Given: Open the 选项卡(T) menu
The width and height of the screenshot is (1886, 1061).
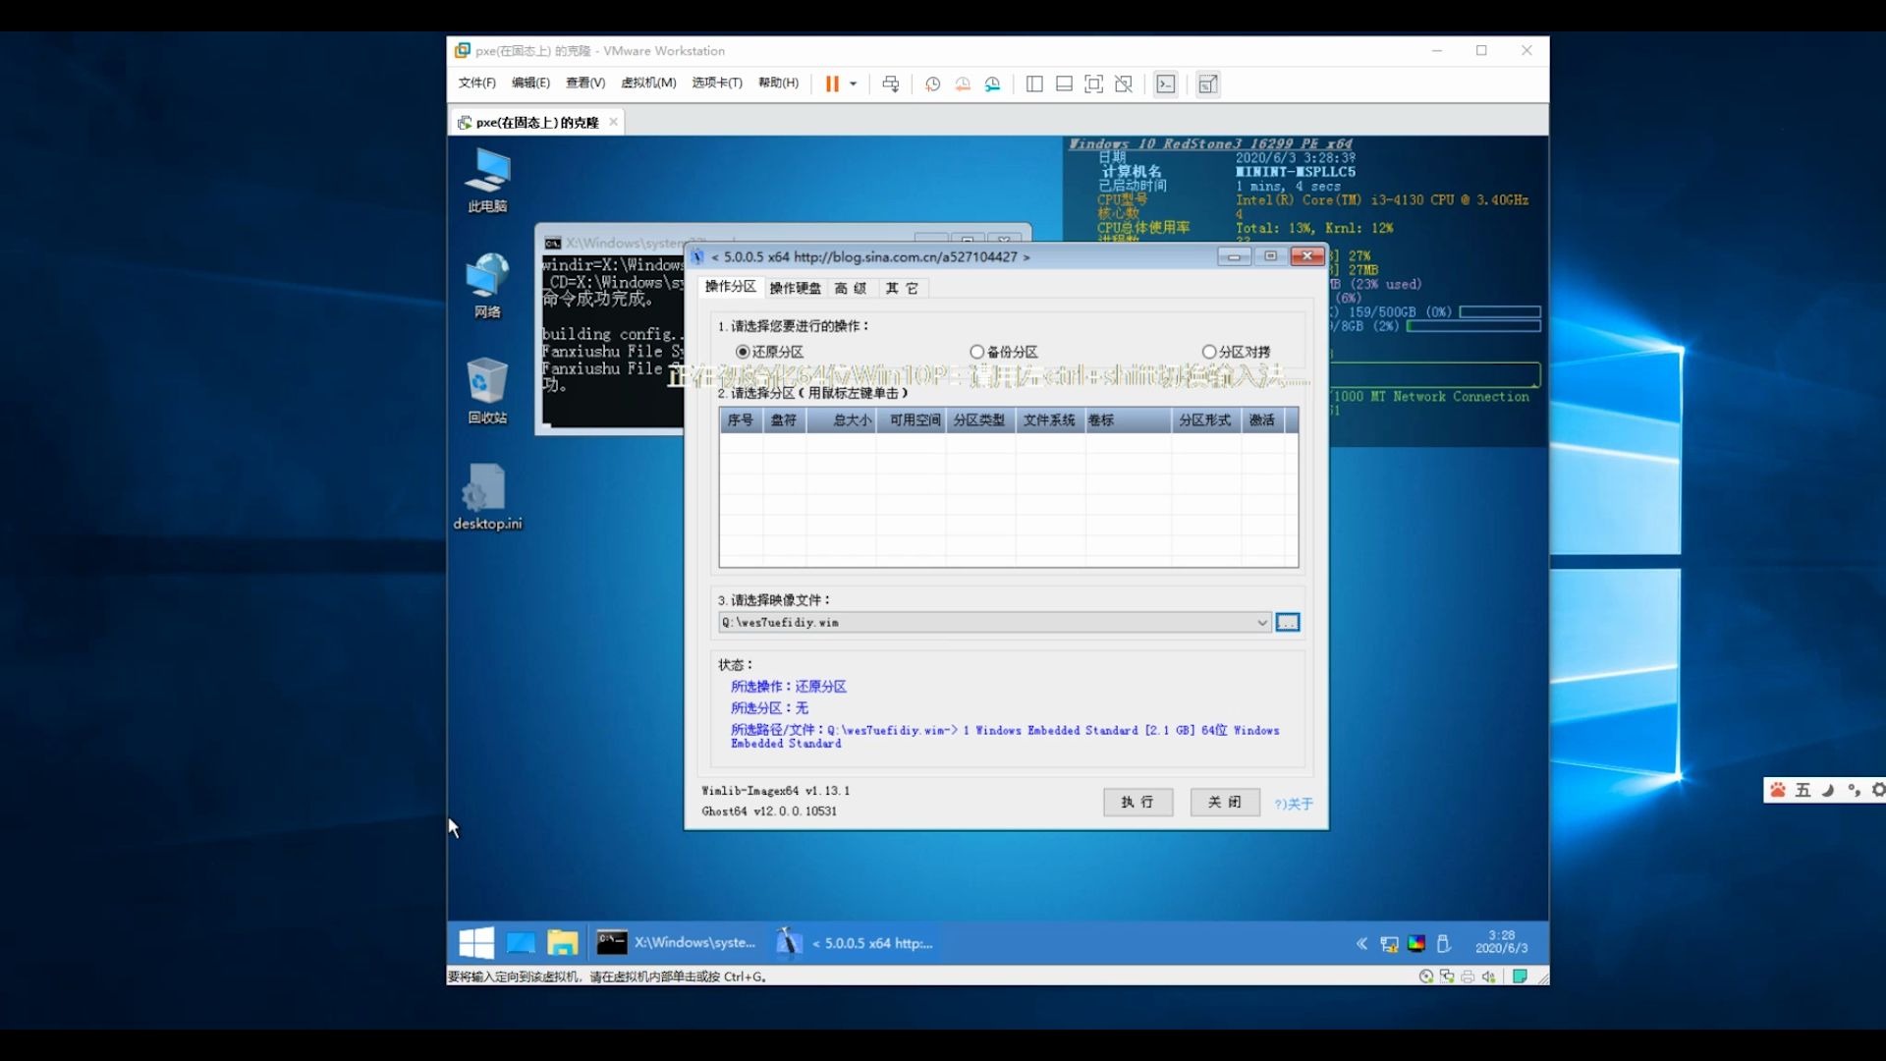Looking at the screenshot, I should click(x=717, y=83).
